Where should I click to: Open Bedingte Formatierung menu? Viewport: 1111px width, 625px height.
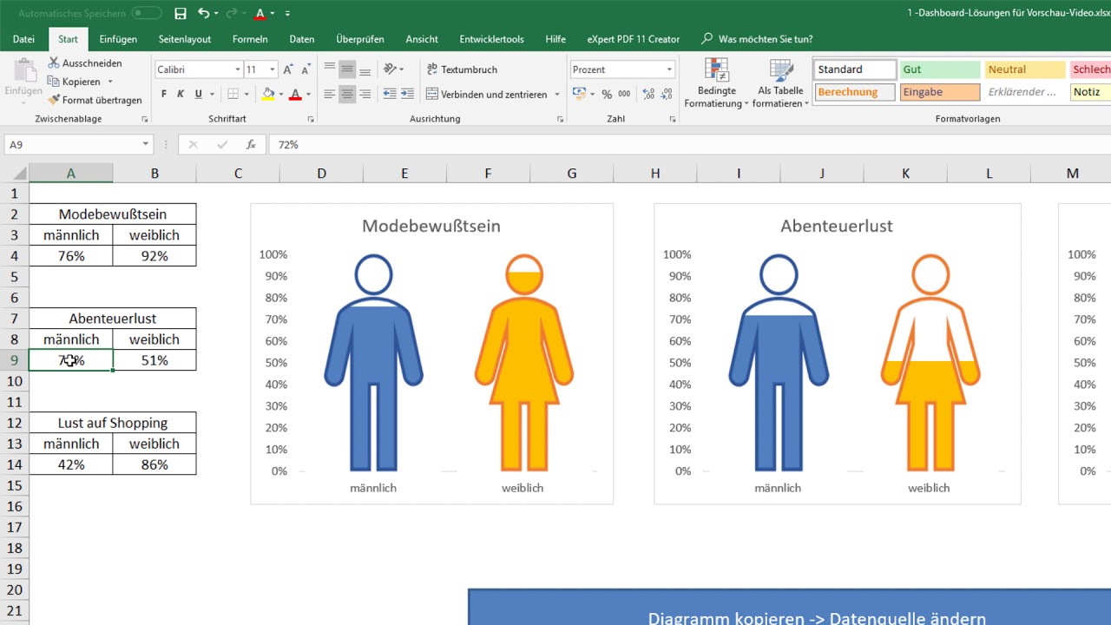point(716,83)
